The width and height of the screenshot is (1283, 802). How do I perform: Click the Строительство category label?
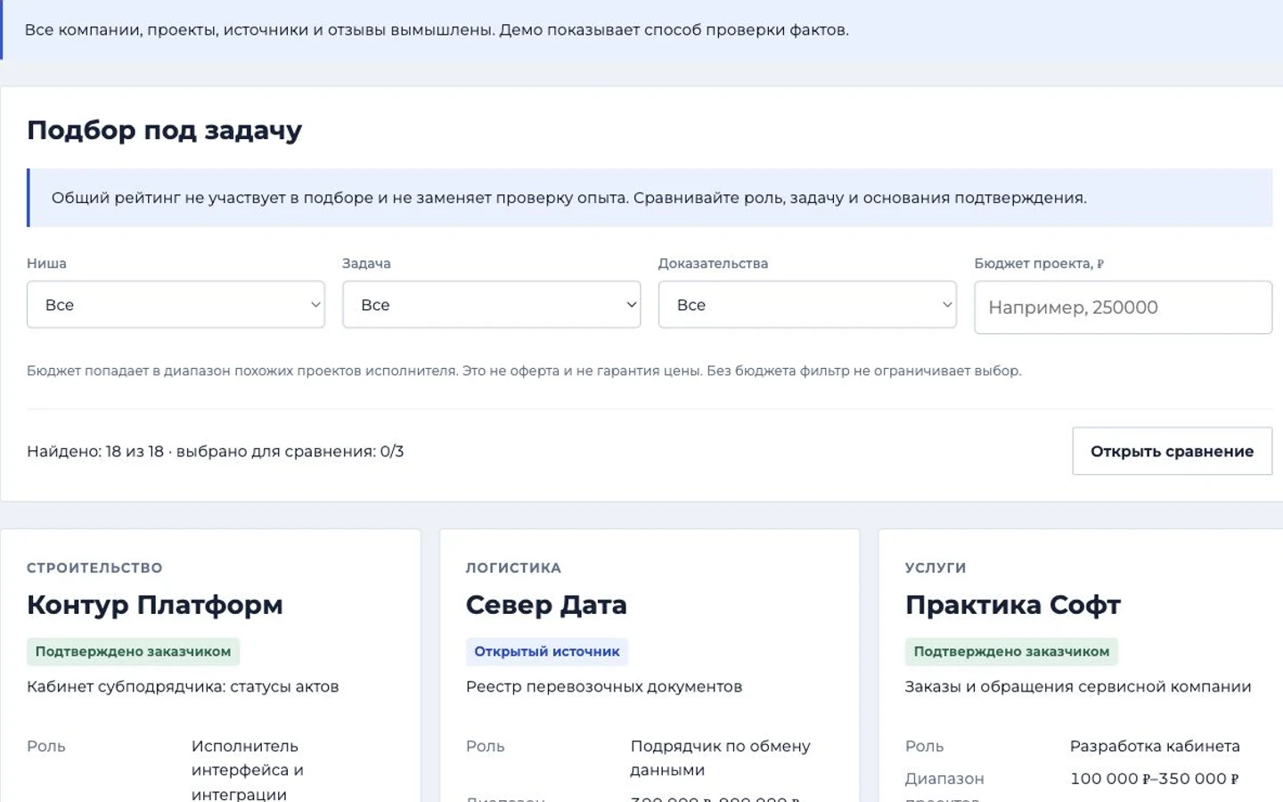(94, 568)
